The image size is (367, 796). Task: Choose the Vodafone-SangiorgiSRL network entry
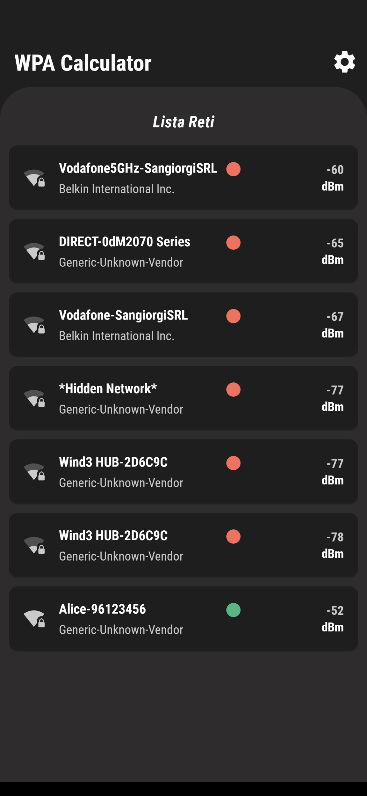tap(183, 324)
